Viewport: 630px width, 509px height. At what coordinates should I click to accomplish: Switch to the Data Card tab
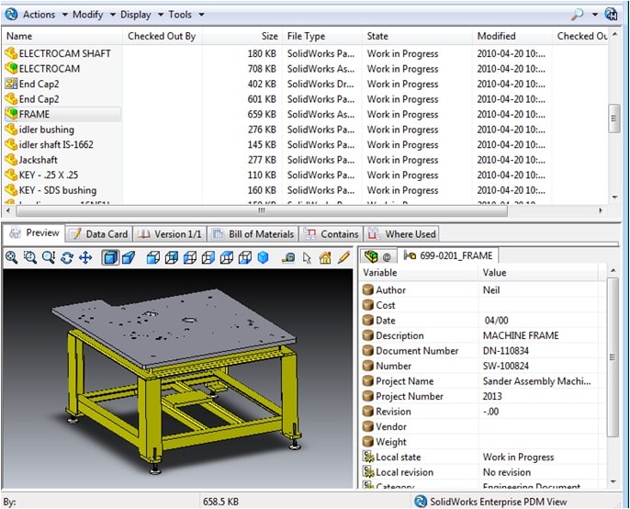[98, 234]
